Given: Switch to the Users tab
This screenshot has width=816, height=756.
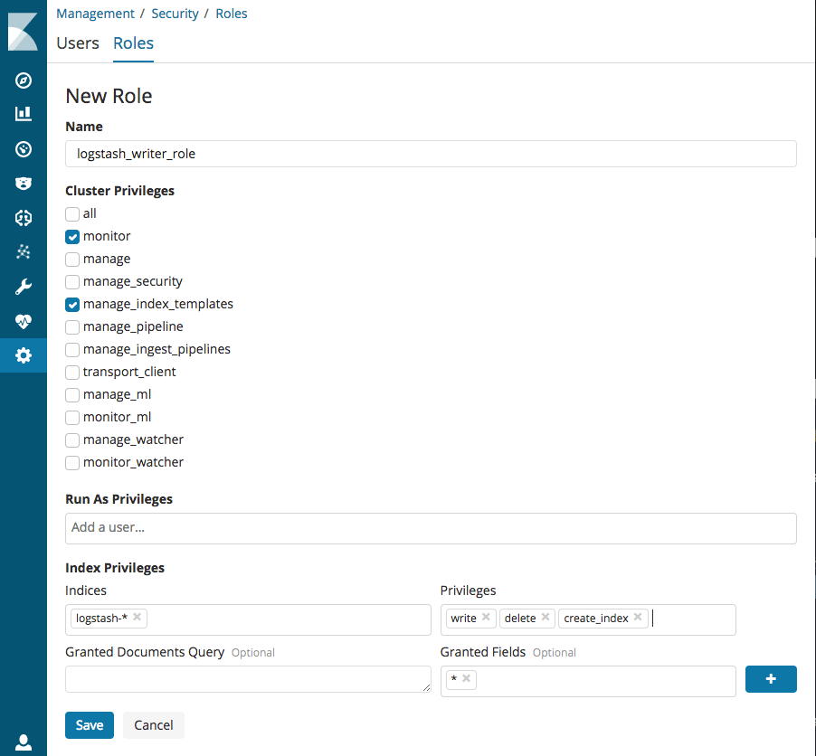Looking at the screenshot, I should tap(78, 43).
